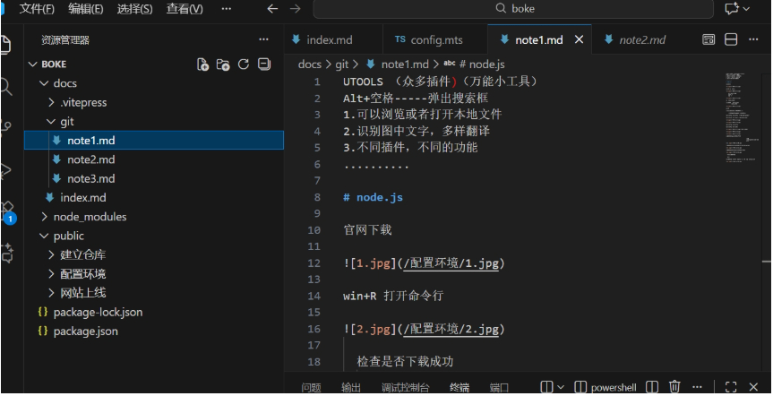Viewport: 773px width, 396px height.
Task: Open the Explorer files activity icon
Action: pos(5,45)
